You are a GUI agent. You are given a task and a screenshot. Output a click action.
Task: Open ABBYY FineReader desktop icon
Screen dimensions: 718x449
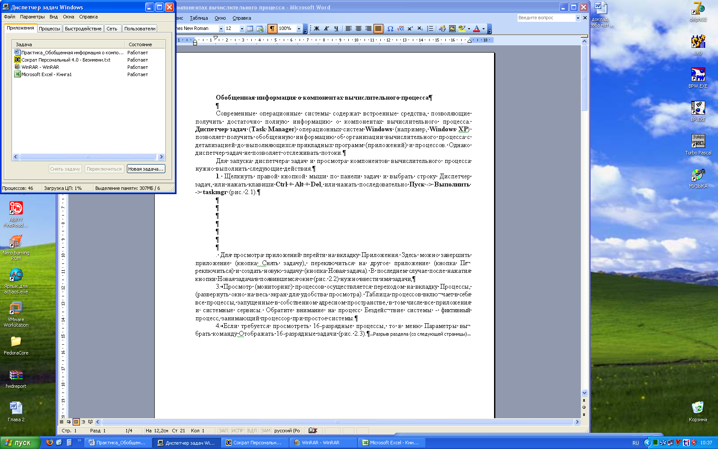(16, 214)
